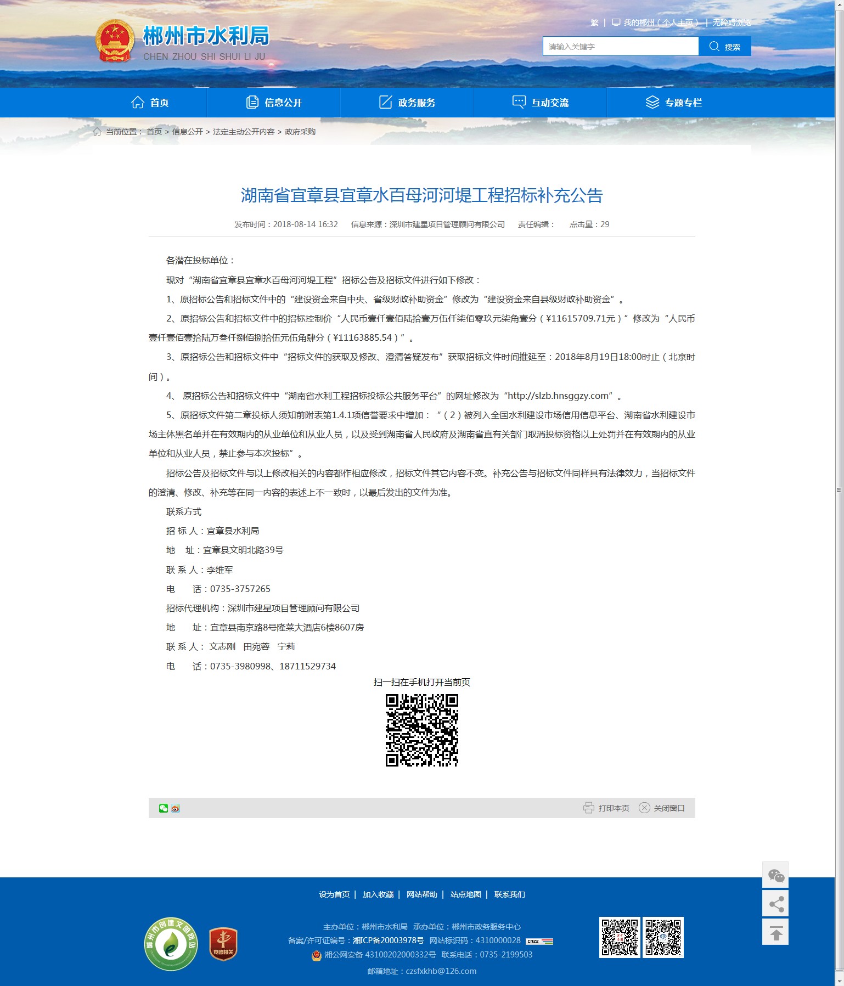Click the national emblem site logo
Viewport: 844px width, 986px height.
point(115,41)
